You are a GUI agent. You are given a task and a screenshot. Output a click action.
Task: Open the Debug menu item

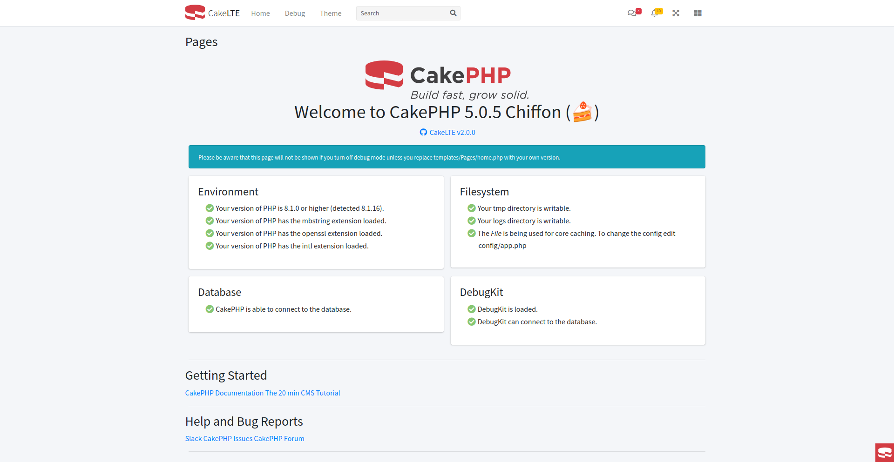tap(295, 13)
